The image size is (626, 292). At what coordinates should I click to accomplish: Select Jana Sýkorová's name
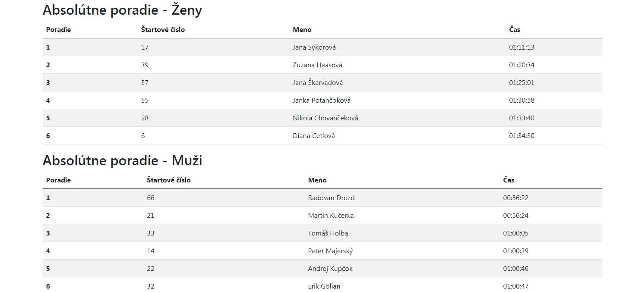click(x=314, y=47)
